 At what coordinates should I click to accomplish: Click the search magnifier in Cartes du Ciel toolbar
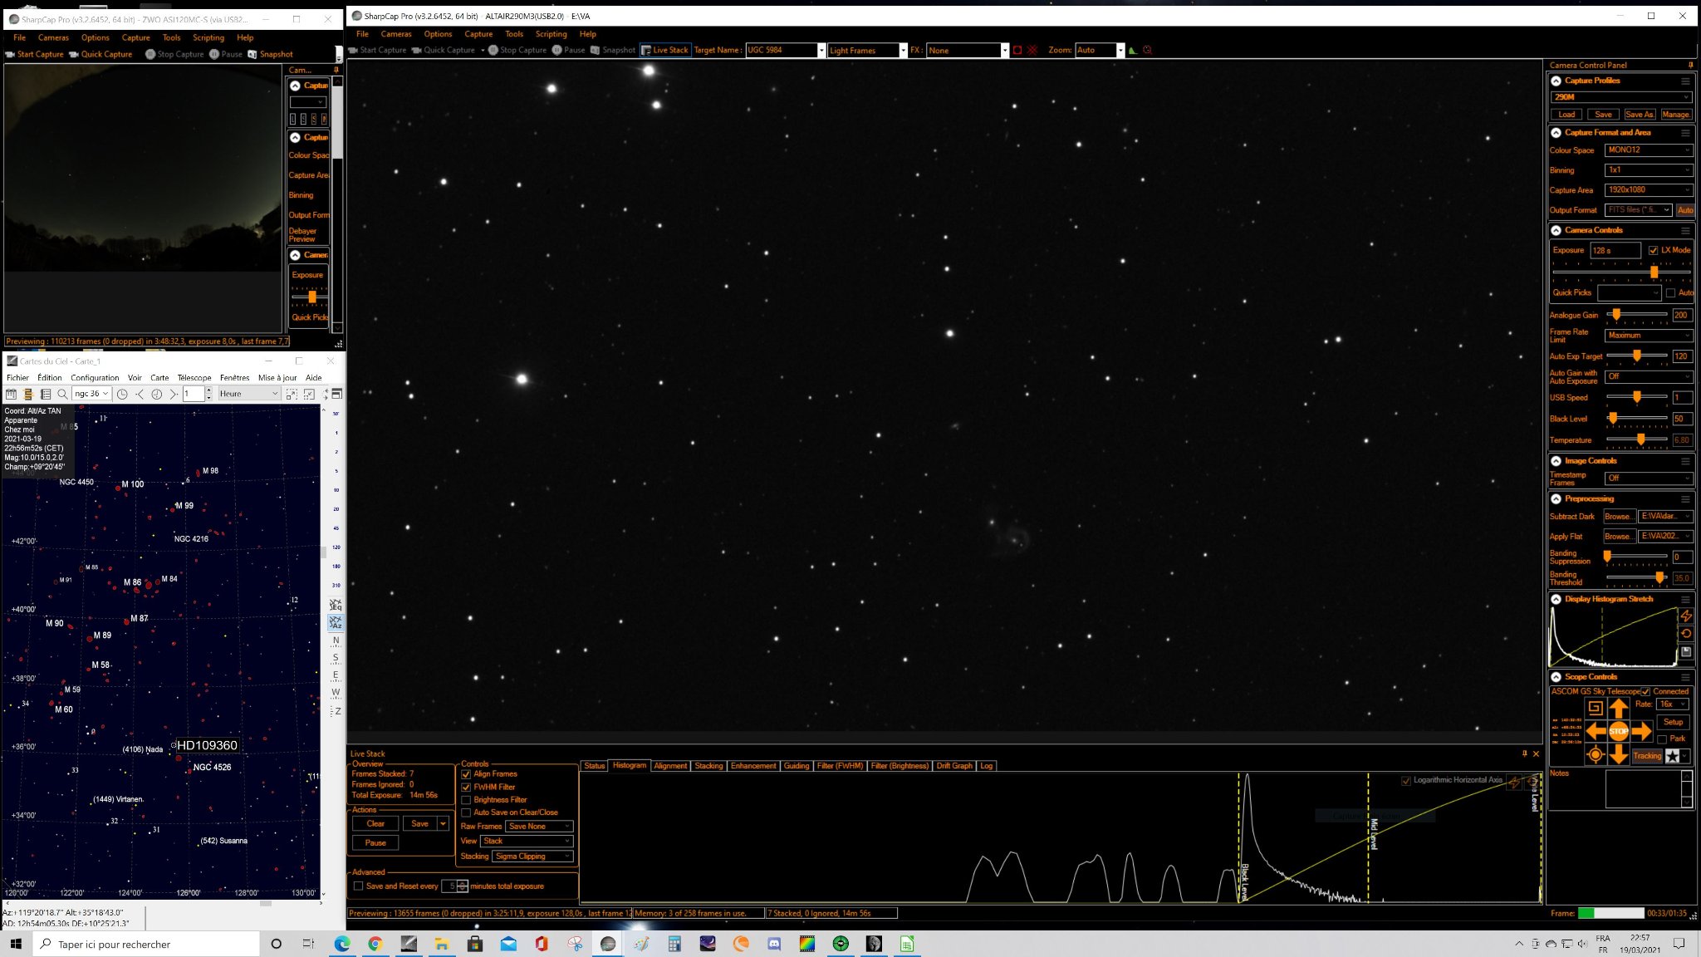62,394
